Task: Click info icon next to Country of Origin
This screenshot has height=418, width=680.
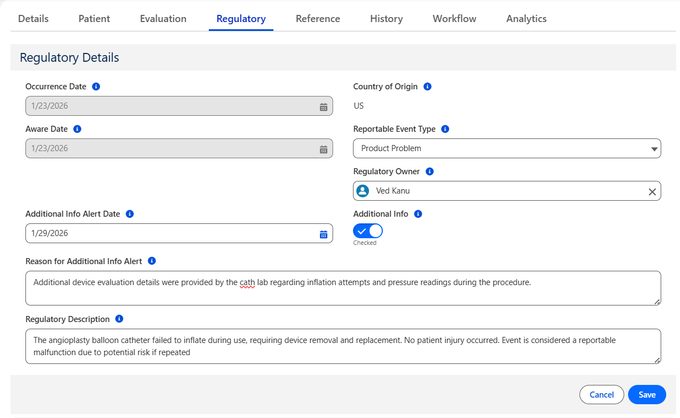Action: (427, 87)
